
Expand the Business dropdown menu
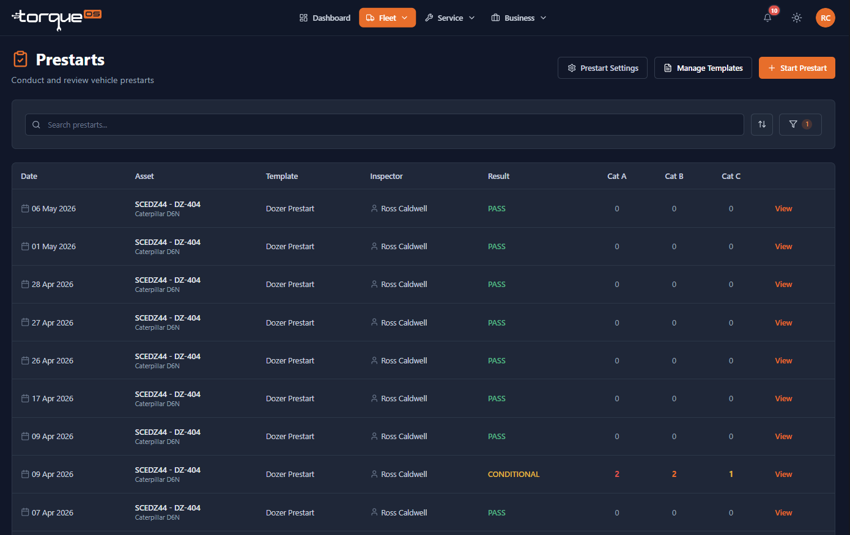519,18
